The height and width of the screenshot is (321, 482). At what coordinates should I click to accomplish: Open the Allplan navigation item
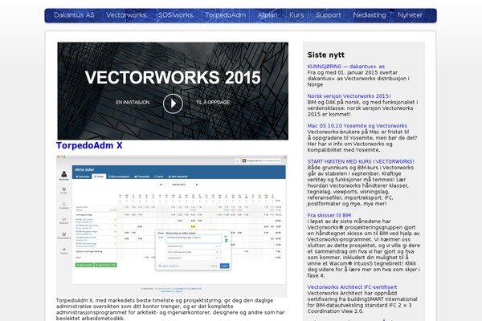point(268,15)
